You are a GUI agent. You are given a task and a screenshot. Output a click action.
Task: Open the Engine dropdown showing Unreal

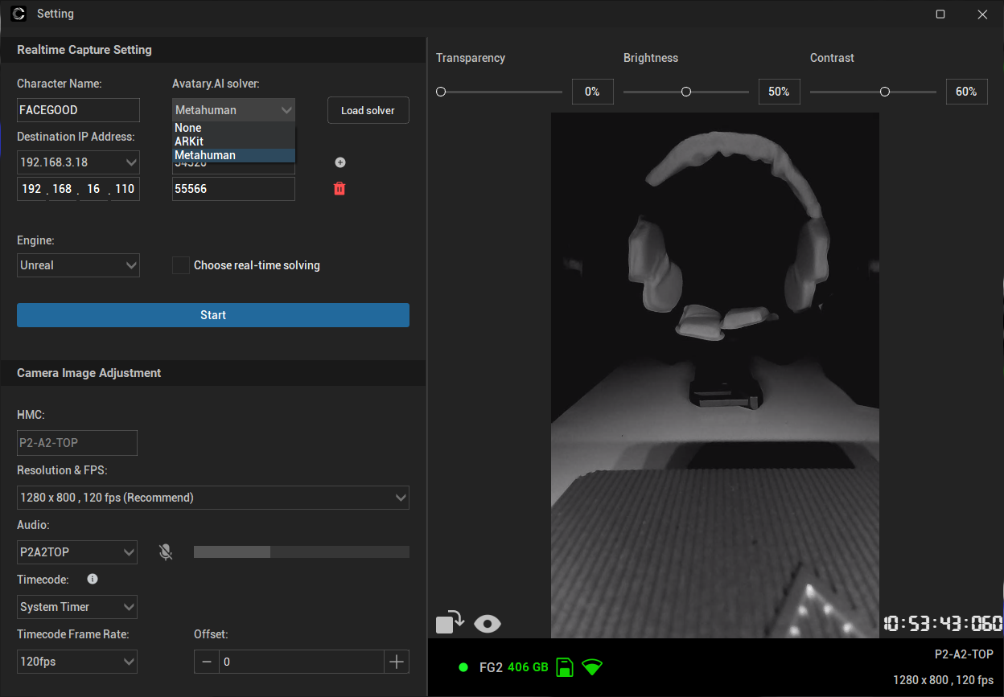click(x=78, y=265)
